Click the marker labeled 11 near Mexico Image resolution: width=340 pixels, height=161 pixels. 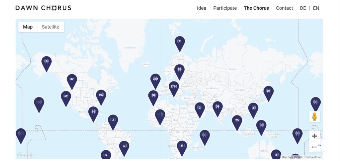(x=93, y=114)
